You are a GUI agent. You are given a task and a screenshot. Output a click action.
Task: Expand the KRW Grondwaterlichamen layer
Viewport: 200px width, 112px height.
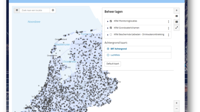tap(108, 28)
